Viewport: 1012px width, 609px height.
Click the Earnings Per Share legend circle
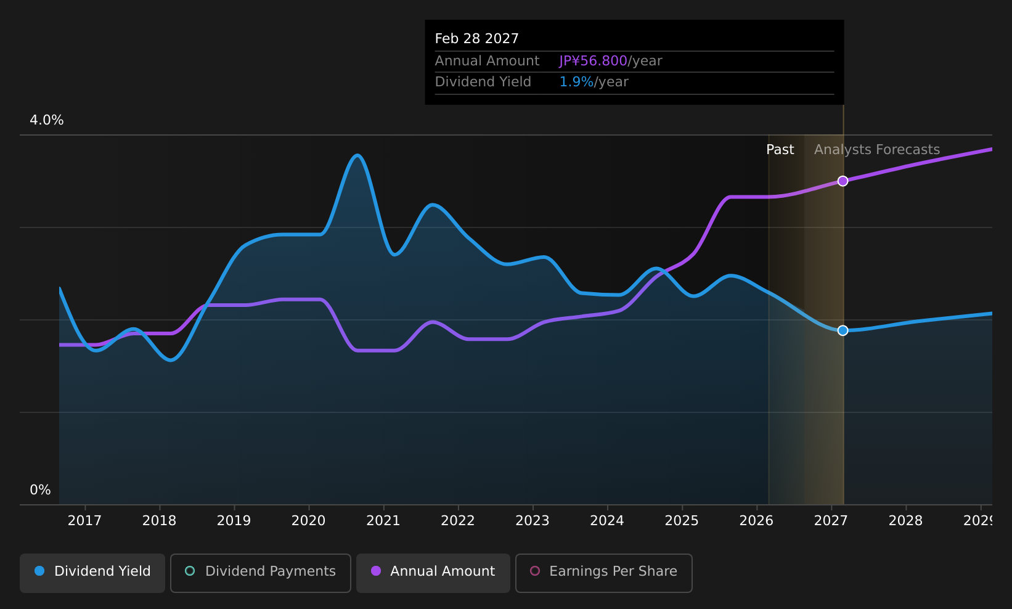coord(535,571)
